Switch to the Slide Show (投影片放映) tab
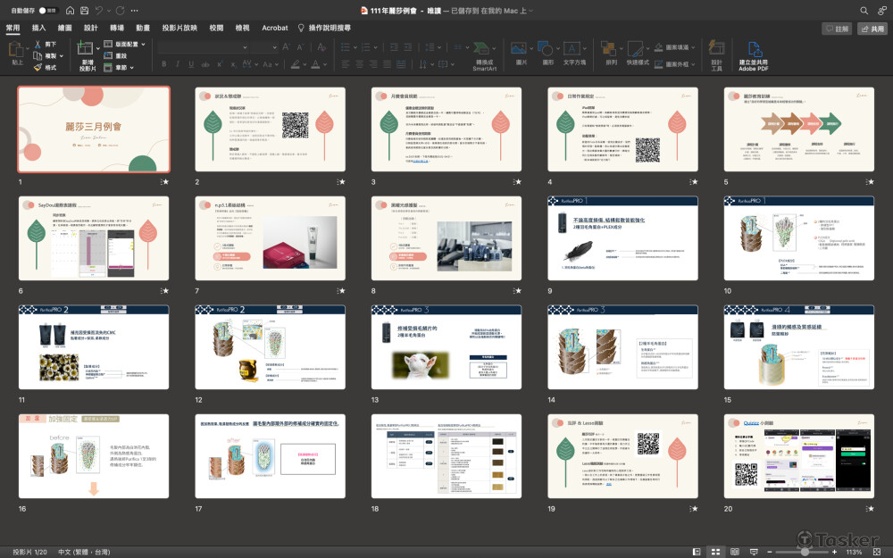The image size is (893, 558). click(x=179, y=28)
